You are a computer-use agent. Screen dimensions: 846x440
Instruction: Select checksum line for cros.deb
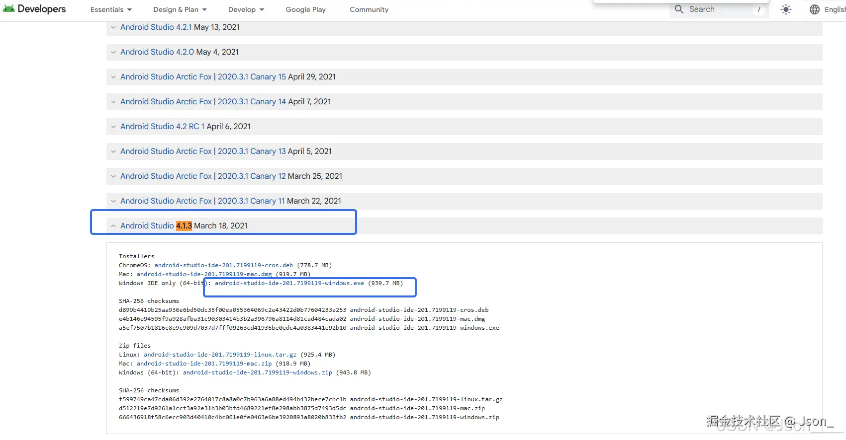(x=304, y=310)
